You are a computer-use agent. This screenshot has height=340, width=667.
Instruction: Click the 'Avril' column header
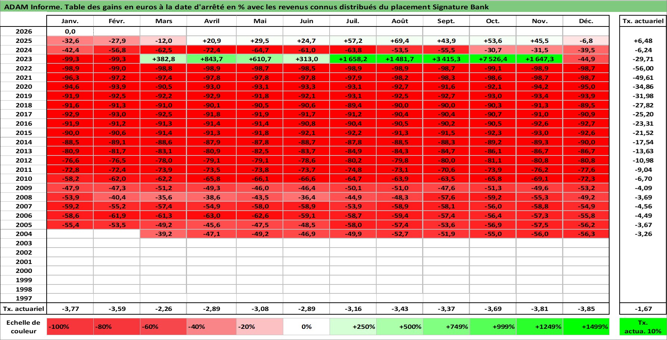click(211, 21)
